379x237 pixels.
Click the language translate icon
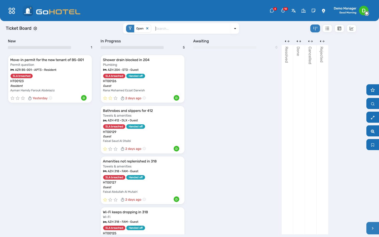pyautogui.click(x=293, y=11)
